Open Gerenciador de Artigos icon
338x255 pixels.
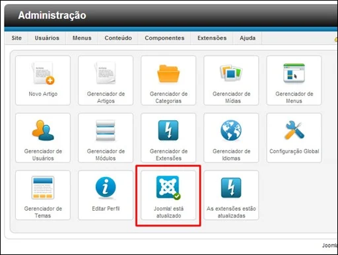106,73
